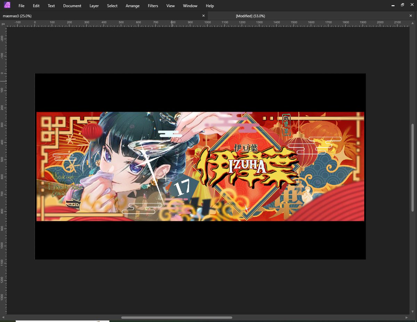Open the Text menu
Image resolution: width=417 pixels, height=322 pixels.
point(51,6)
